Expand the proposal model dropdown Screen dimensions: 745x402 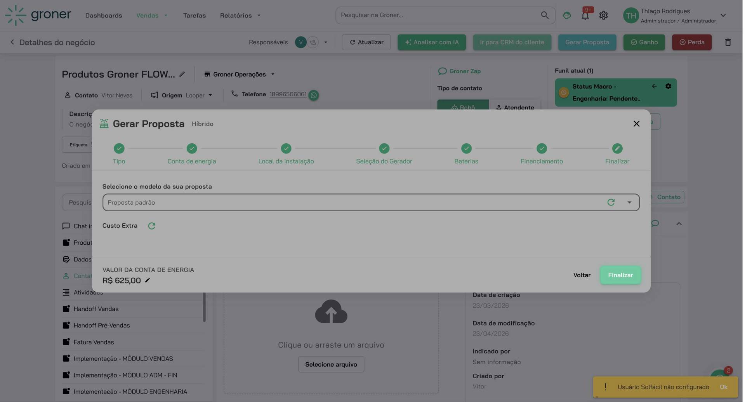click(x=629, y=202)
